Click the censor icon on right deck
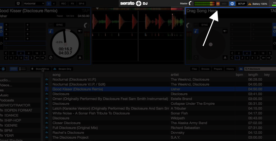This screenshot has height=141, width=276. pos(196,58)
